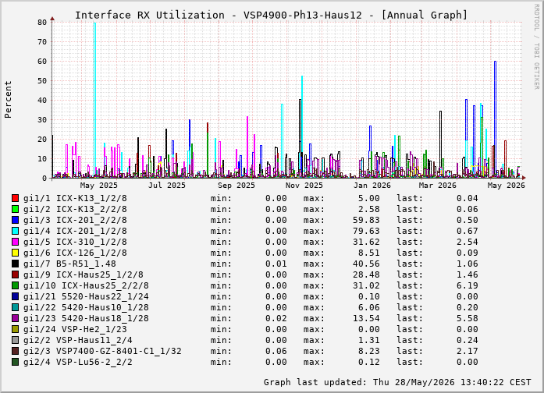Click the label gi1/7 B5-R51_1.48

pos(69,264)
